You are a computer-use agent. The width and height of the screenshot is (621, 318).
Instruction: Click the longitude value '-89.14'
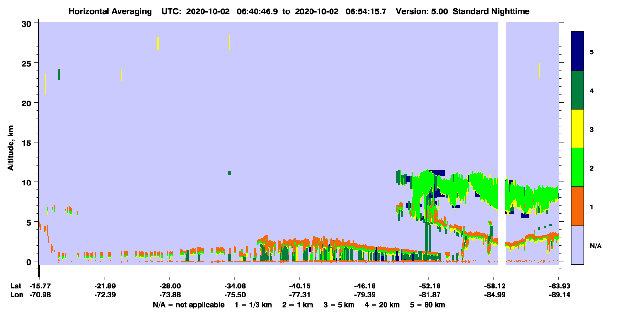pyautogui.click(x=559, y=295)
